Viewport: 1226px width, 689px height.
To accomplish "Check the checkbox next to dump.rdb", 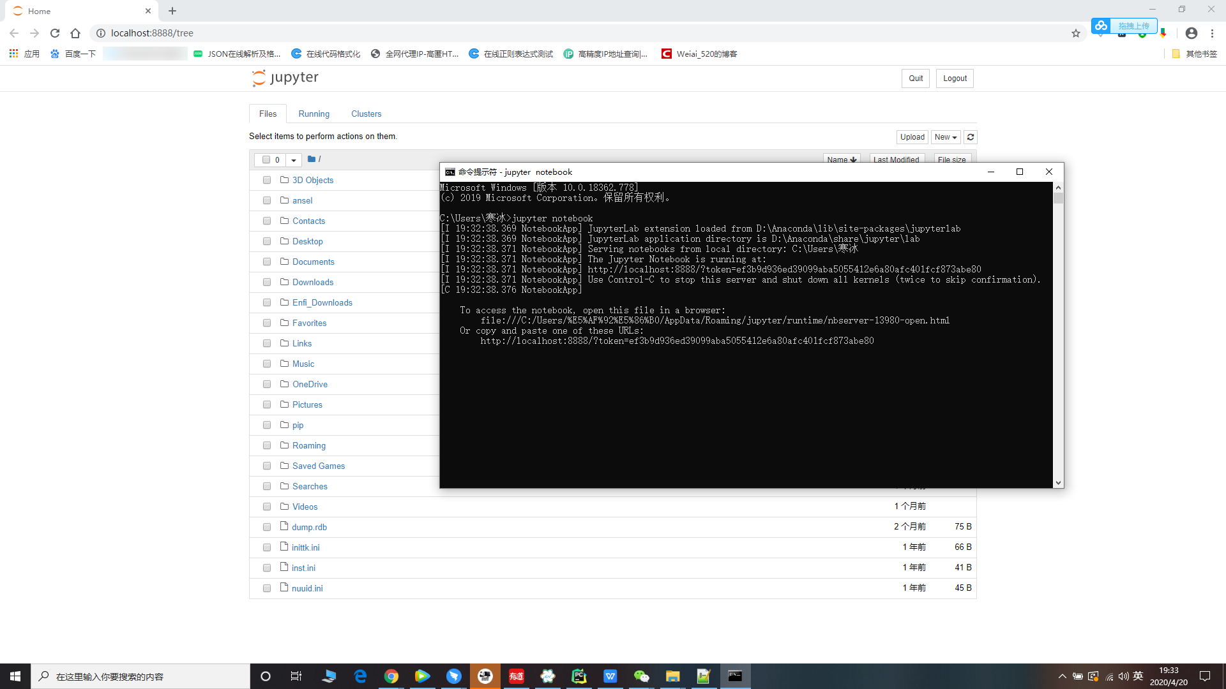I will (266, 527).
